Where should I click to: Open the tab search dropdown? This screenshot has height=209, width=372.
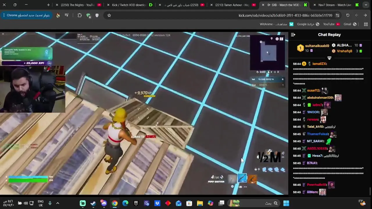366,5
